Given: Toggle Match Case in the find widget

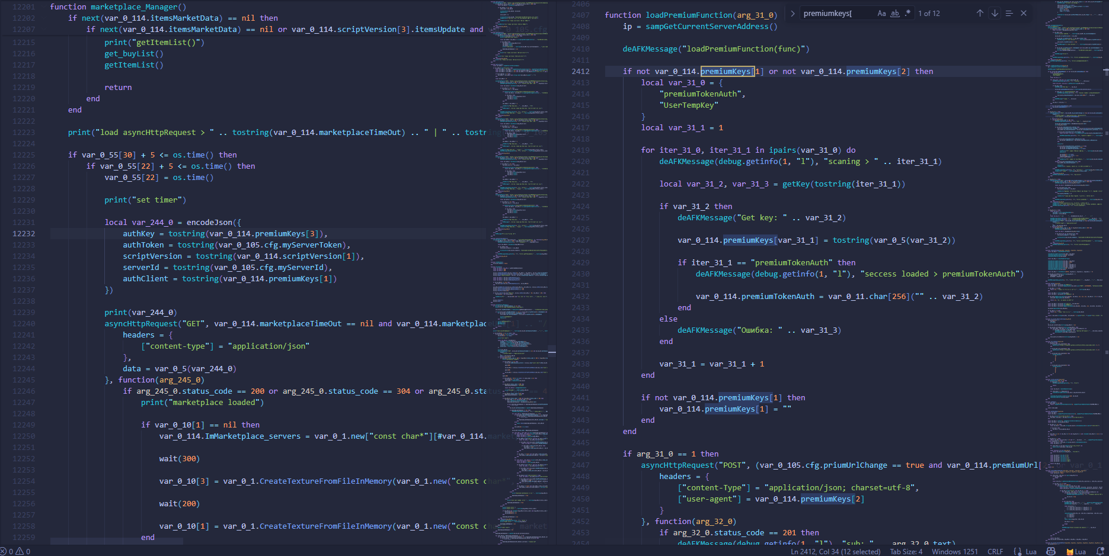Looking at the screenshot, I should (x=881, y=13).
